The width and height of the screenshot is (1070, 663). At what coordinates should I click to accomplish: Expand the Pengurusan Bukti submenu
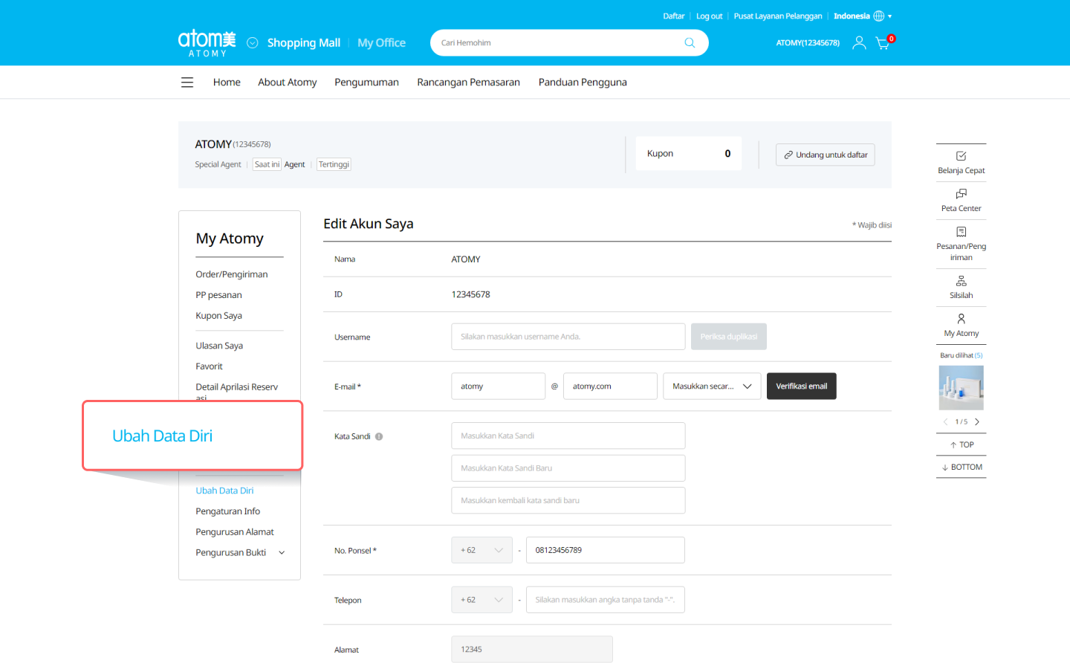coord(282,553)
